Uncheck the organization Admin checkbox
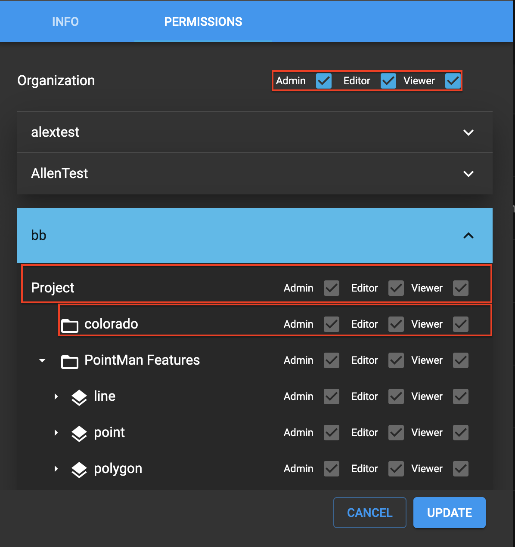The width and height of the screenshot is (515, 547). tap(323, 80)
